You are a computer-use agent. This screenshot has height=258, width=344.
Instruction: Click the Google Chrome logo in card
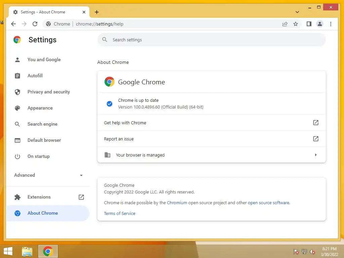pos(109,82)
